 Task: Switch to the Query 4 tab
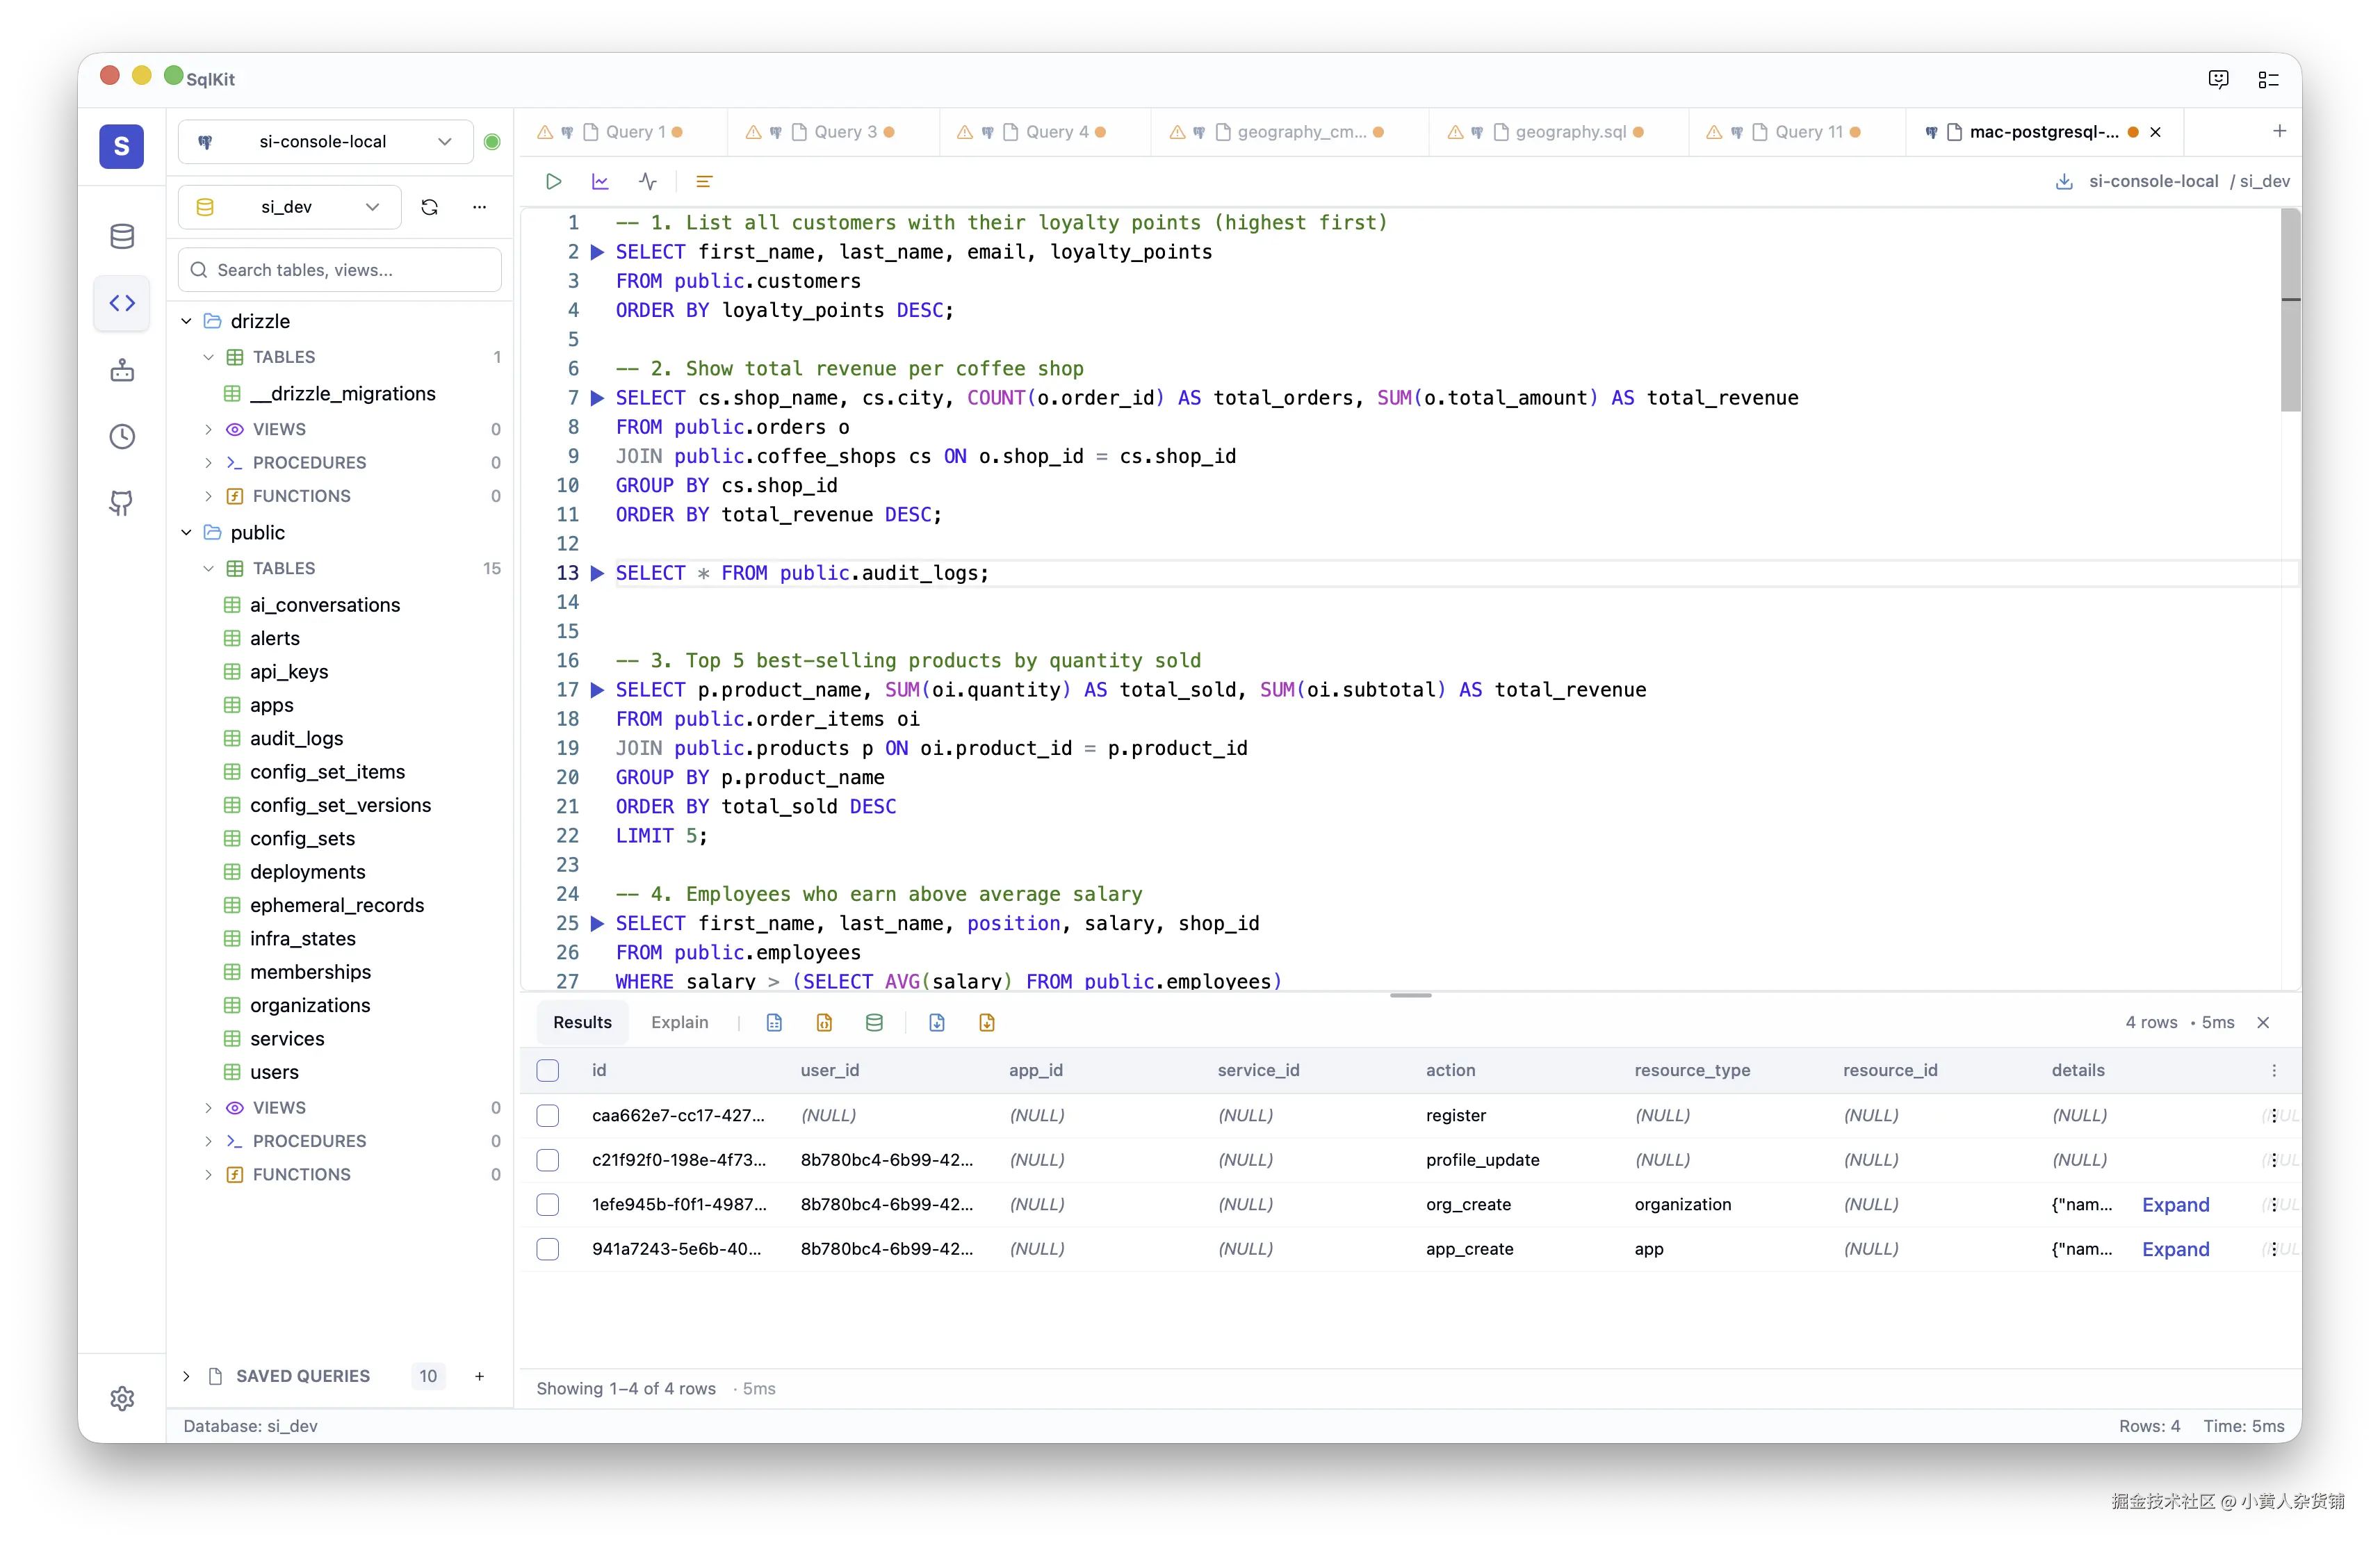(x=1045, y=131)
